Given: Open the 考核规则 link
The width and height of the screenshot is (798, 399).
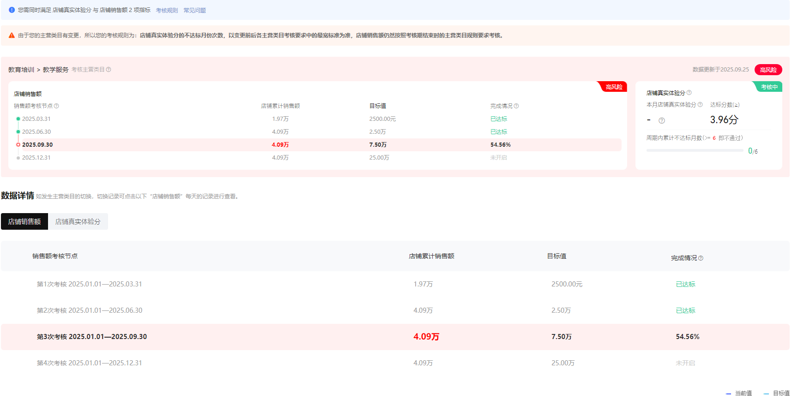Looking at the screenshot, I should [167, 10].
